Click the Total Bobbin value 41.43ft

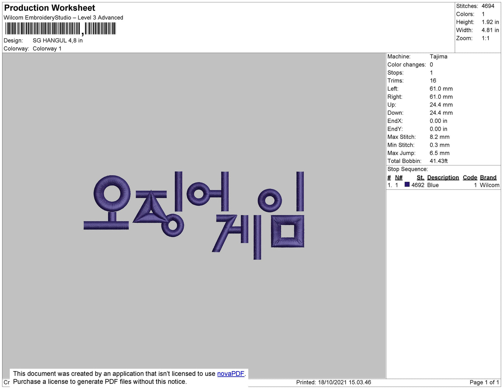[x=439, y=161]
